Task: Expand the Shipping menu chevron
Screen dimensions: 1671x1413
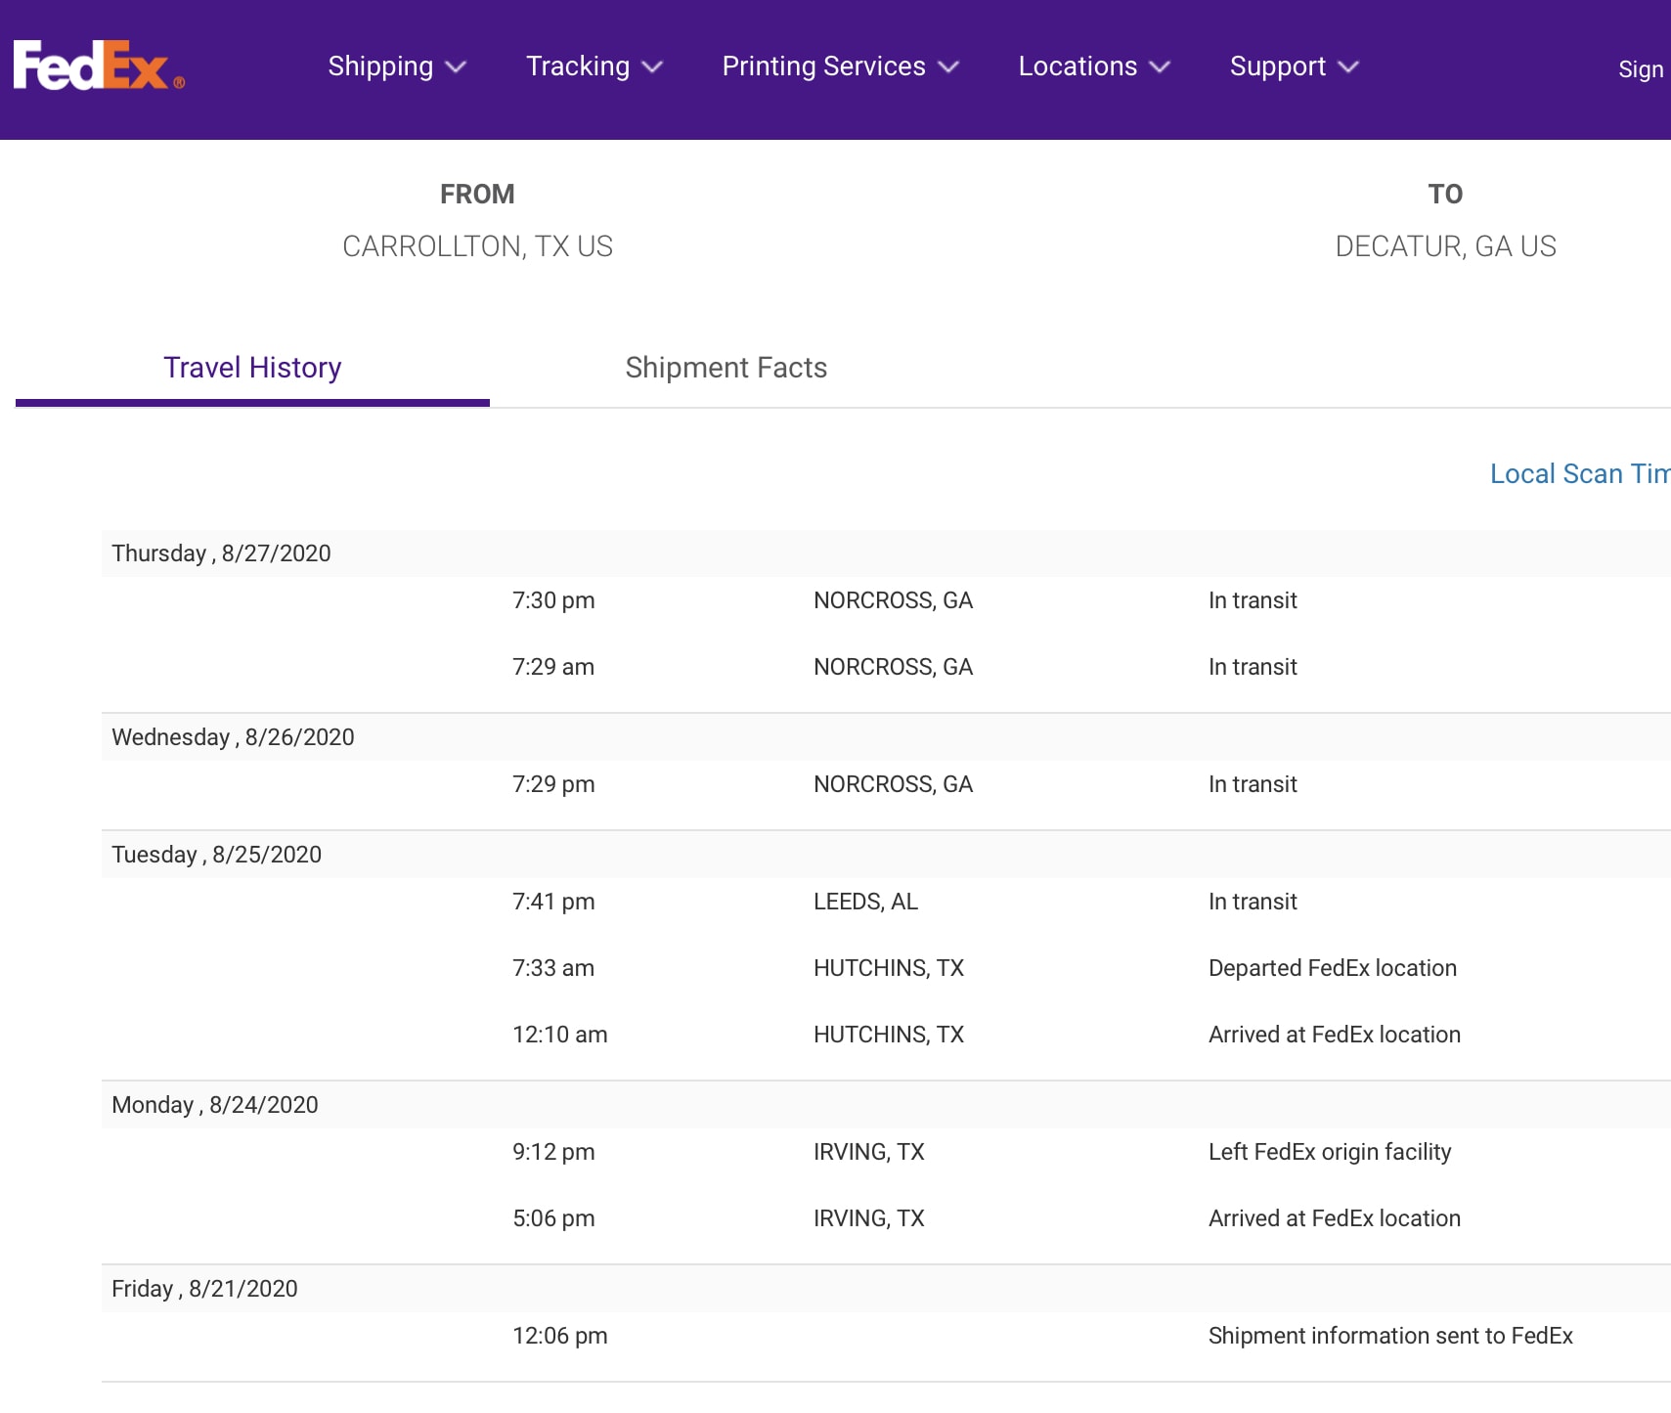Action: point(456,67)
